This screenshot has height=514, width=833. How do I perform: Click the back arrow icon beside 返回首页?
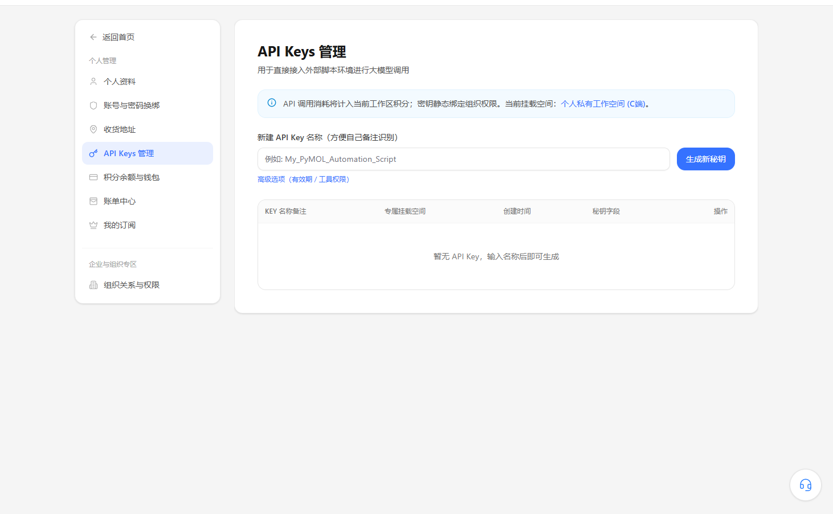pos(93,37)
